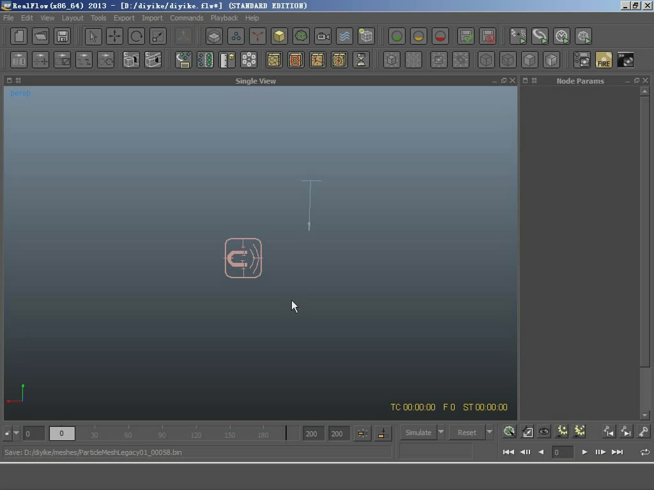Click the timeline at frame 150
654x490 pixels.
tap(229, 433)
